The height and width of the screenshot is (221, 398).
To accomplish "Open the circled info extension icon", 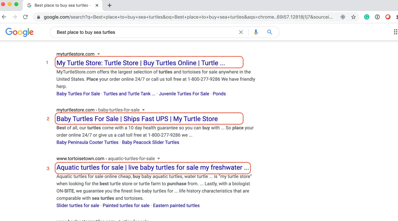I will click(377, 17).
